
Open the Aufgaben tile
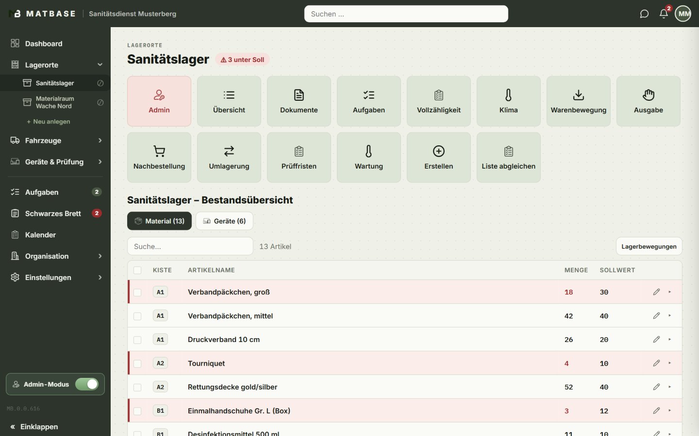click(369, 101)
